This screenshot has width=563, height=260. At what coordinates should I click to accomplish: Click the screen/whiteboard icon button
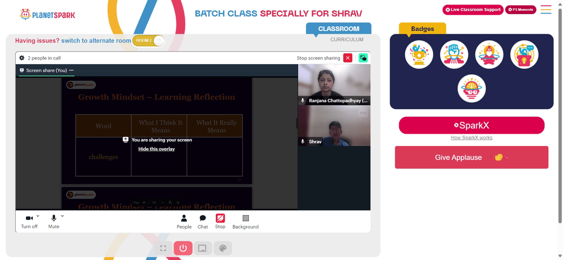point(203,248)
